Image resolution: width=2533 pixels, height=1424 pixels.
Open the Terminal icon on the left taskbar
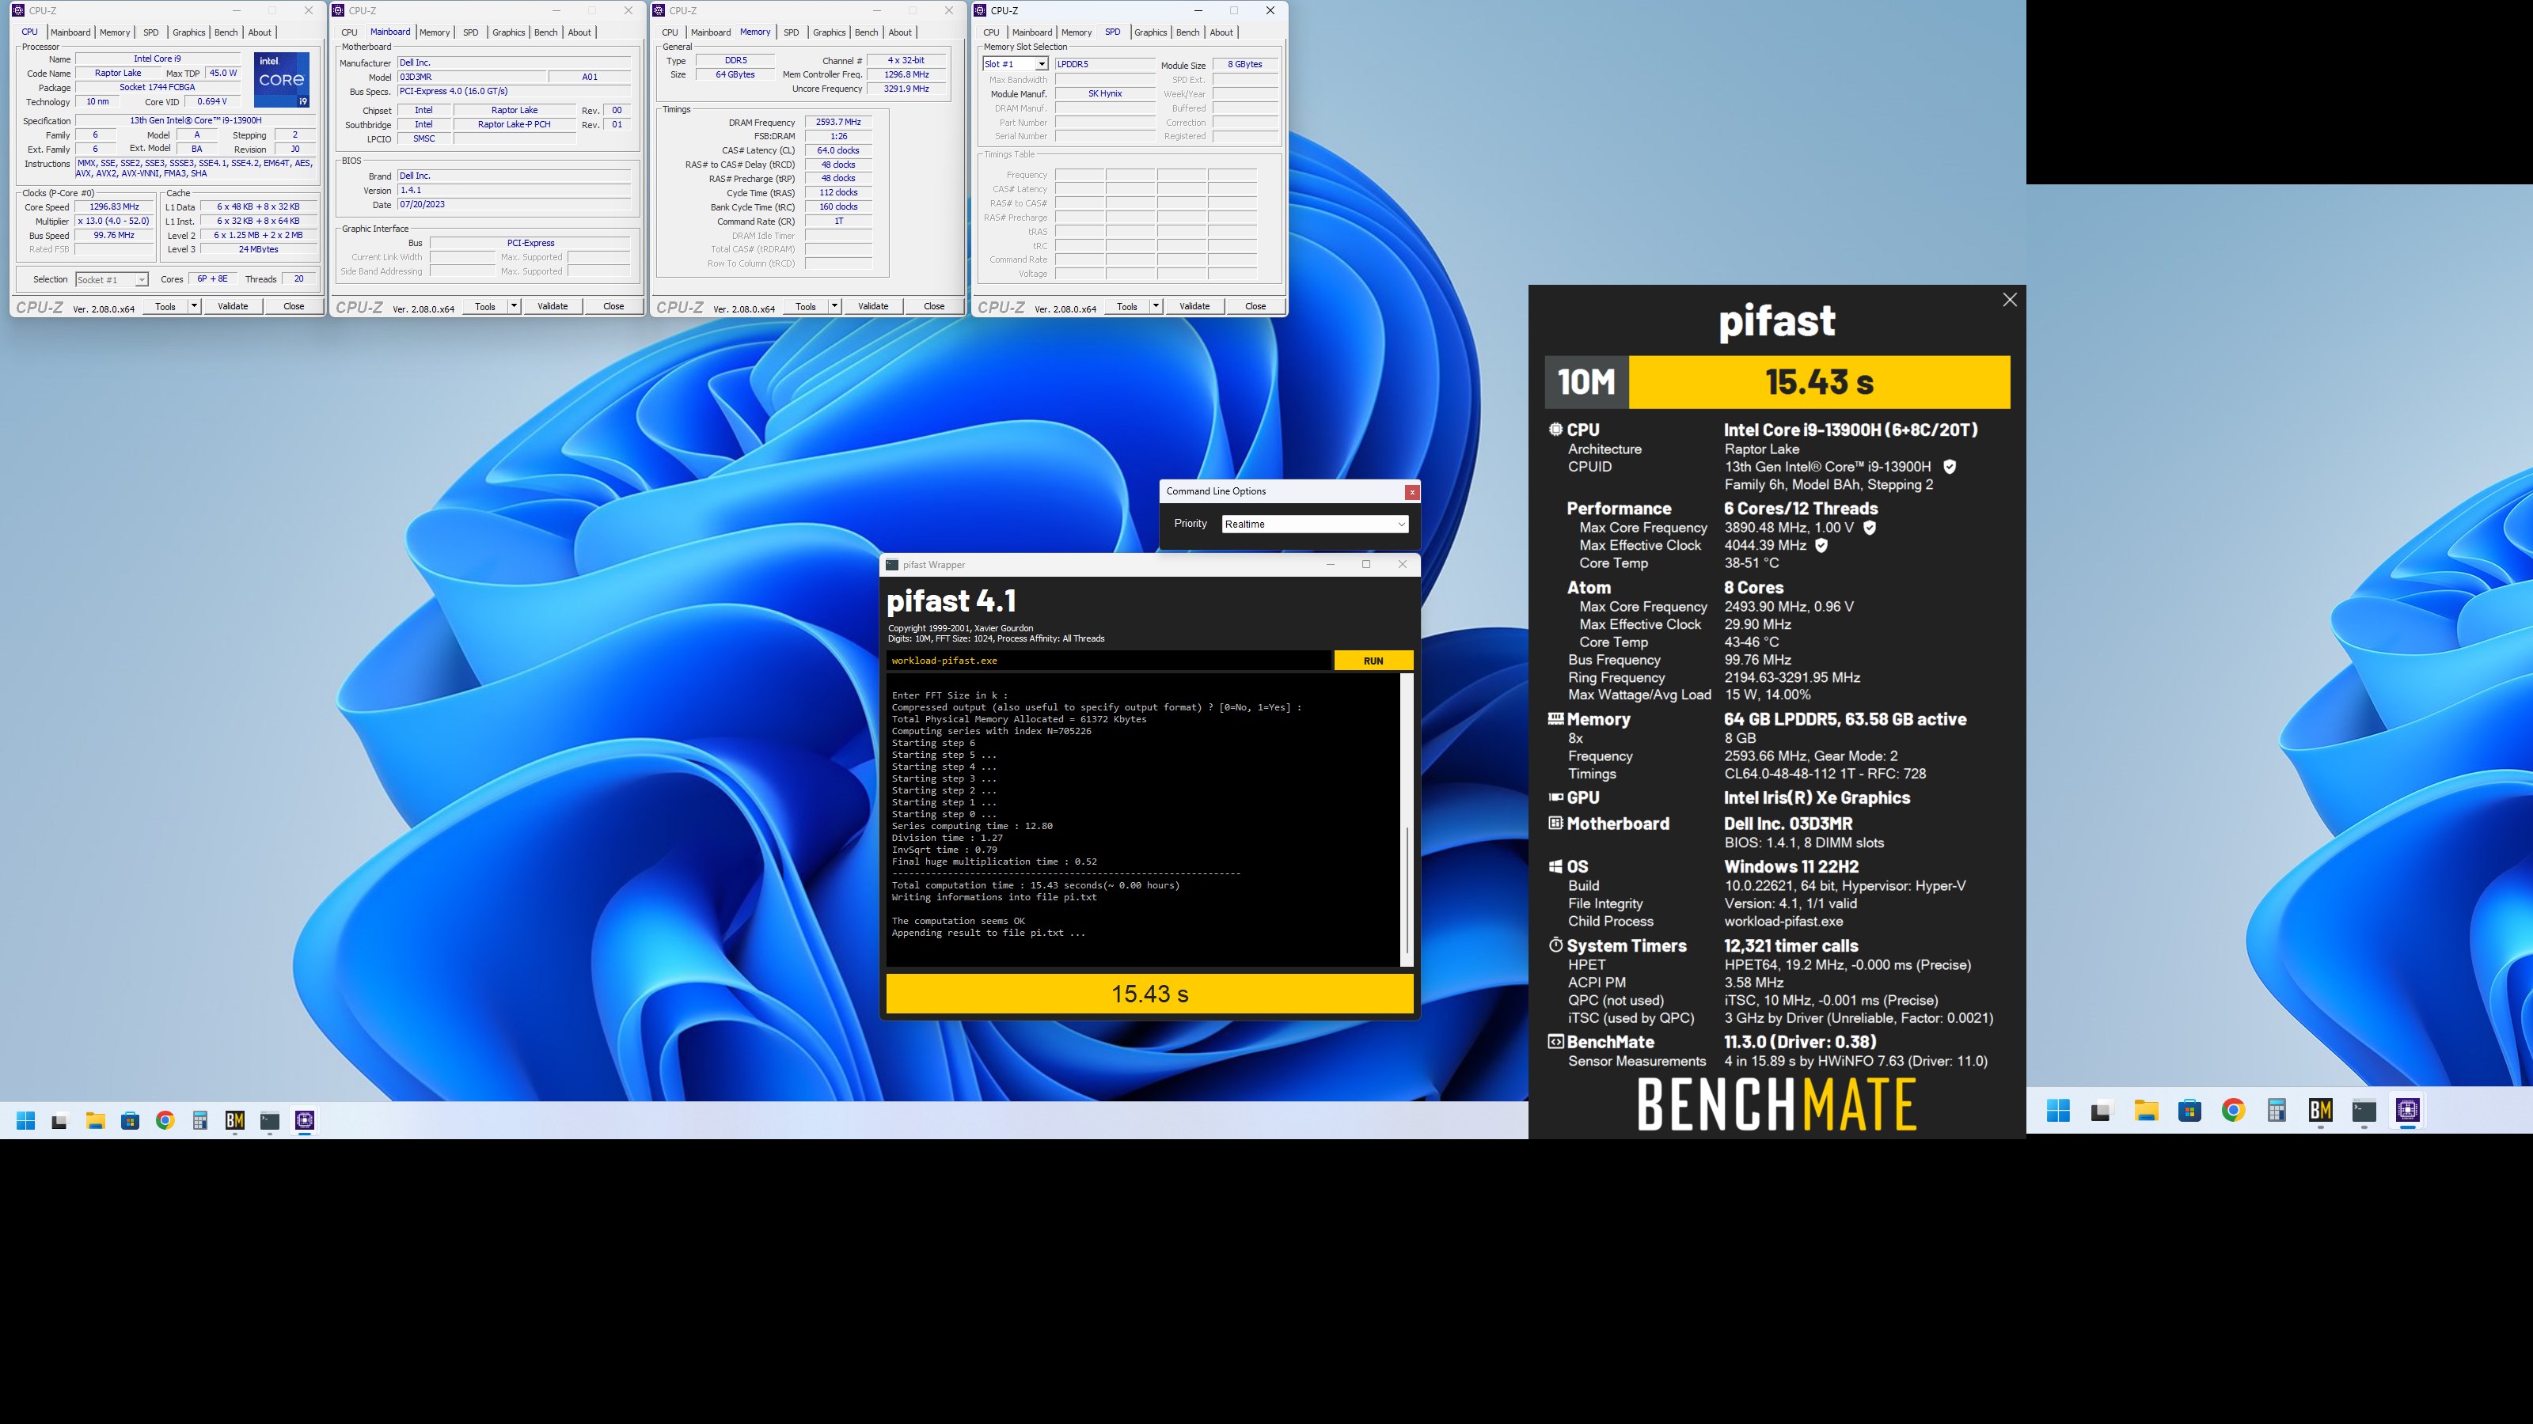click(271, 1120)
